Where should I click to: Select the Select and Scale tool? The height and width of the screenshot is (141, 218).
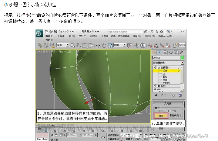[x=110, y=45]
